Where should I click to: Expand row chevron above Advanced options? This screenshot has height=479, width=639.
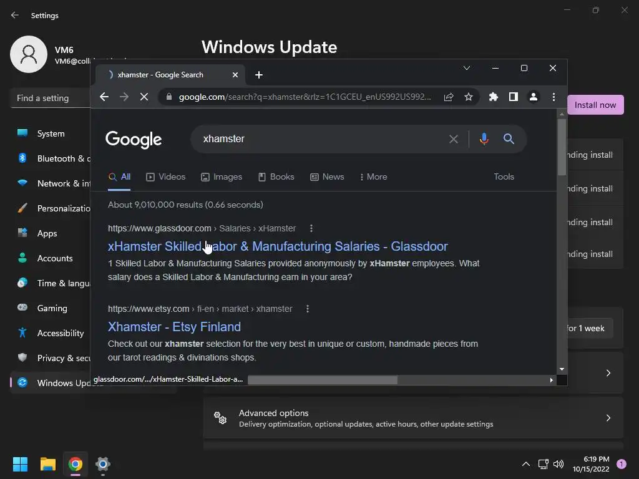[x=608, y=373]
